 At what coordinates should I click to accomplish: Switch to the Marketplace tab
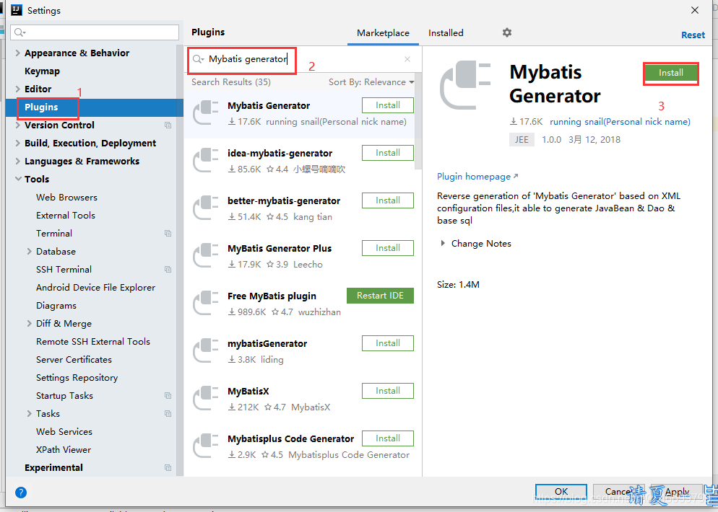(x=383, y=33)
